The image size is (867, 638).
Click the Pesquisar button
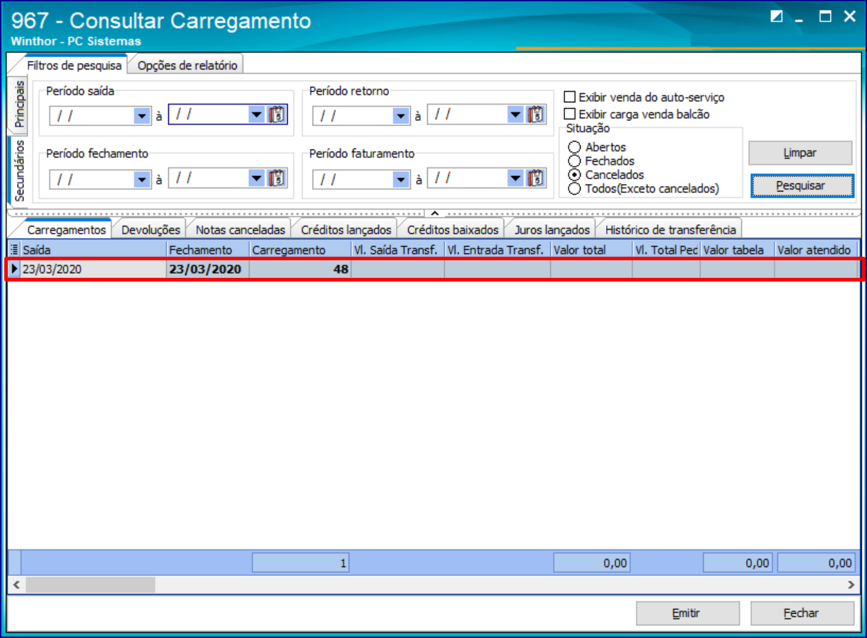click(801, 185)
